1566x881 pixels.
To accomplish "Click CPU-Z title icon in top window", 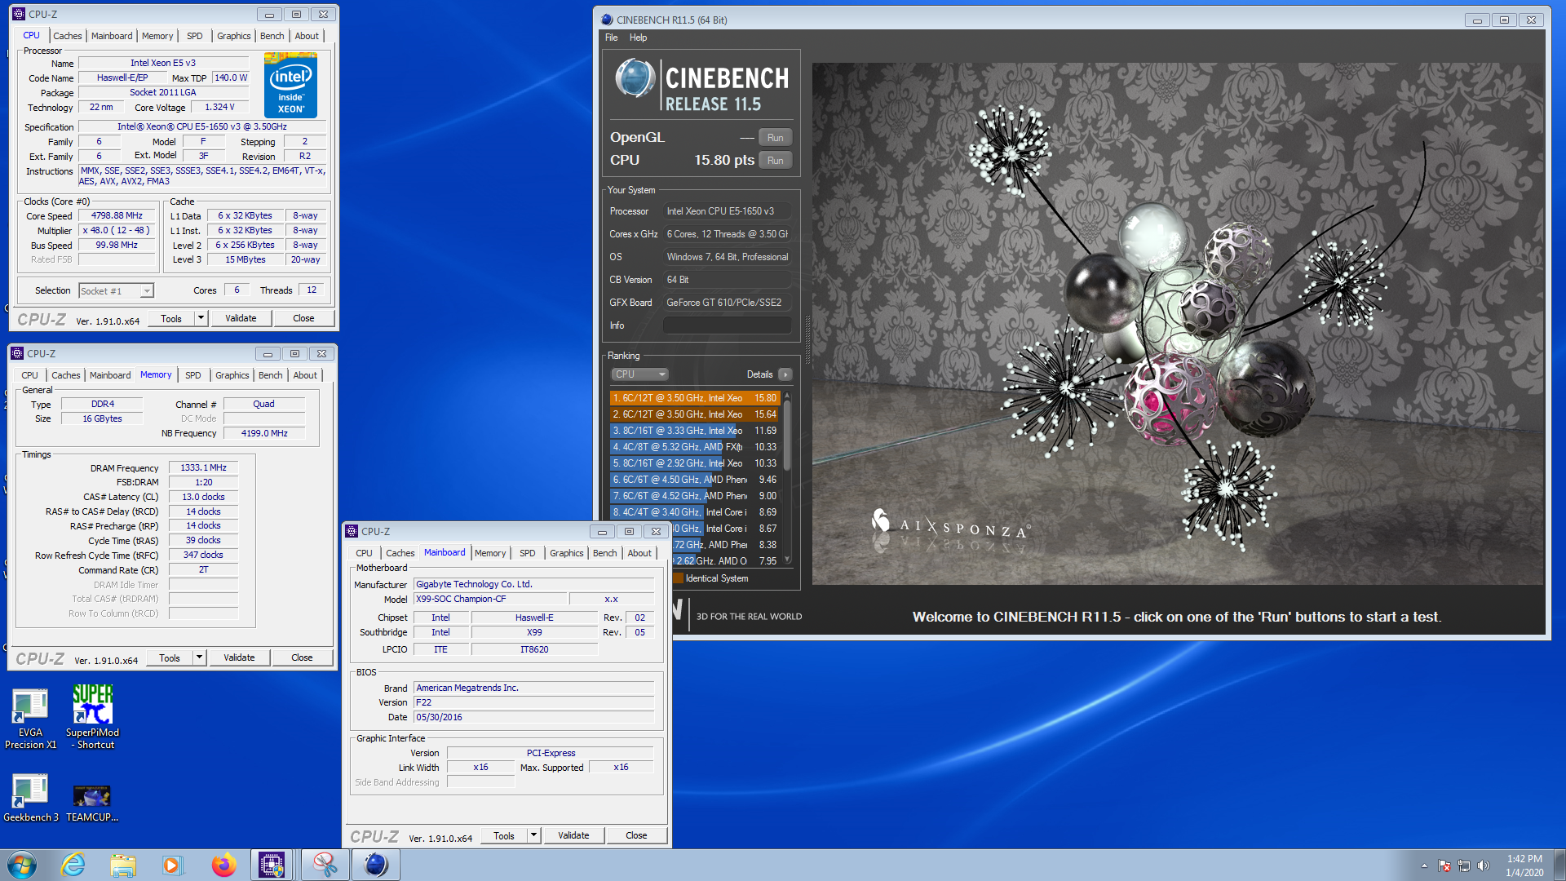I will coord(19,14).
